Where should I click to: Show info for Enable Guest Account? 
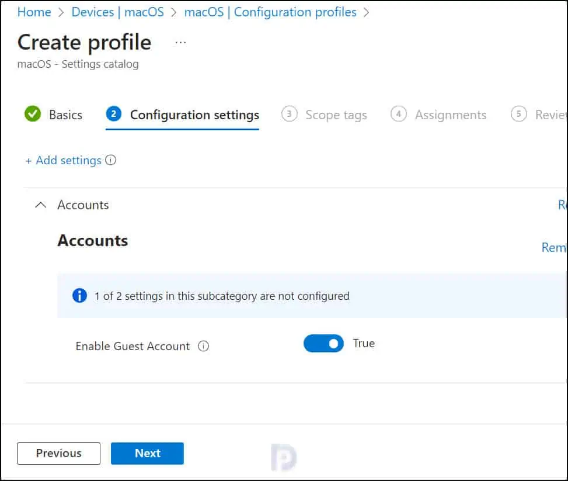[204, 346]
